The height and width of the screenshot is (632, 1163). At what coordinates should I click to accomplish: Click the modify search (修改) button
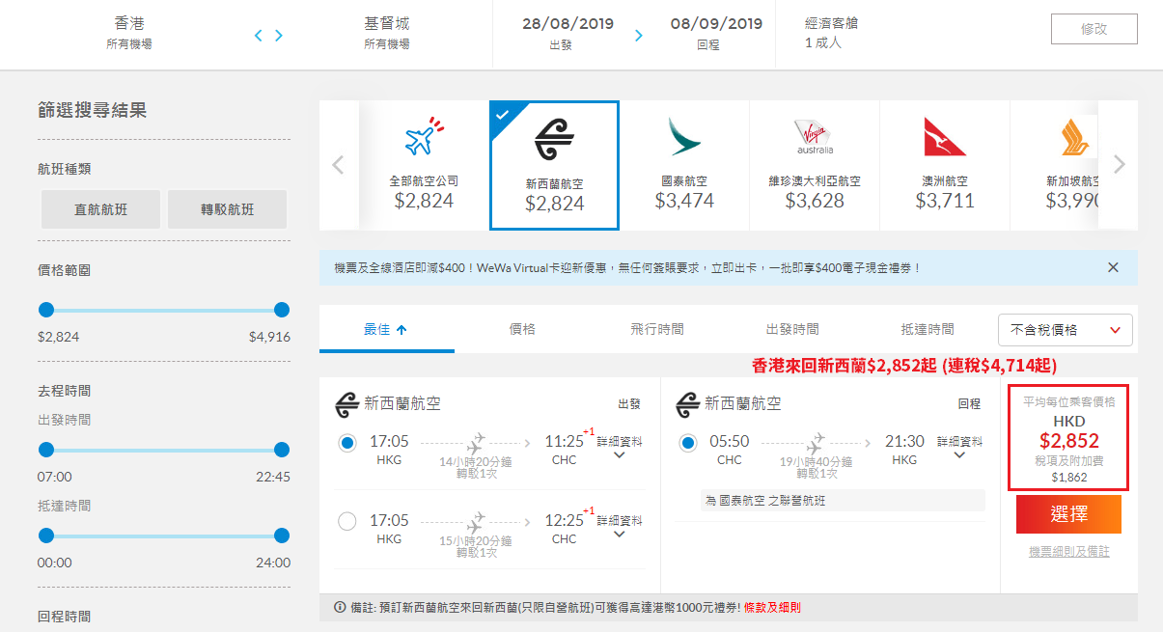(1094, 29)
